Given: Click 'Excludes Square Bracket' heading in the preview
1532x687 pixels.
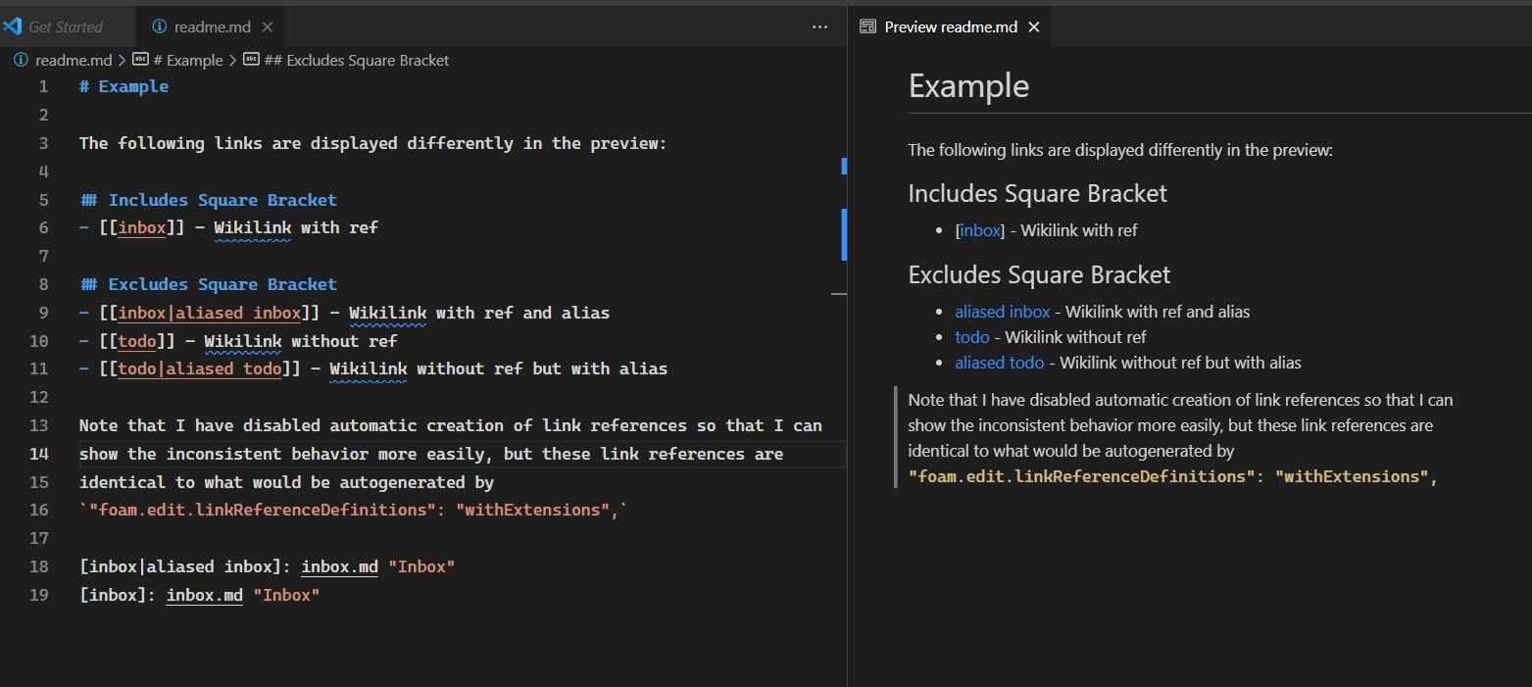Looking at the screenshot, I should tap(1040, 274).
